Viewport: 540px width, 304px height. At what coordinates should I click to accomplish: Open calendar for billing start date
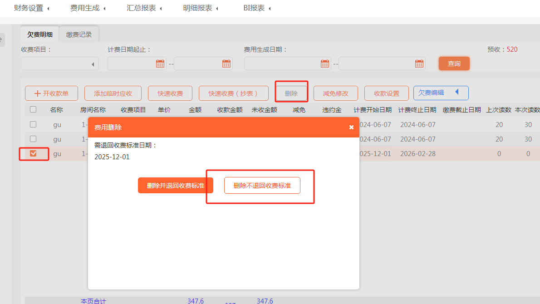tap(160, 64)
